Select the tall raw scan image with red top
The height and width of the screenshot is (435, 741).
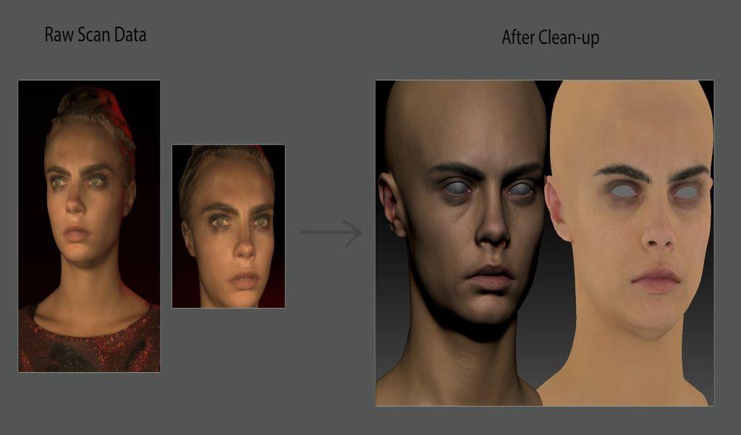tap(89, 226)
